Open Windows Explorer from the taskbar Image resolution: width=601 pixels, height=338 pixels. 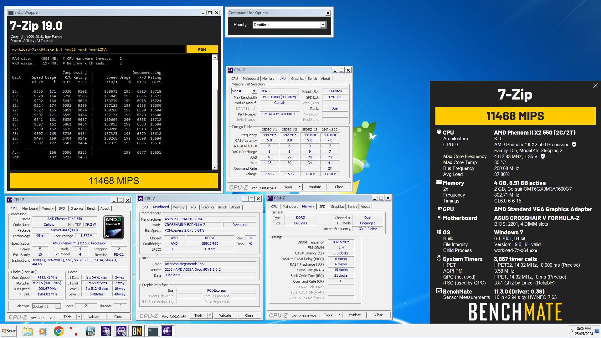(x=27, y=331)
